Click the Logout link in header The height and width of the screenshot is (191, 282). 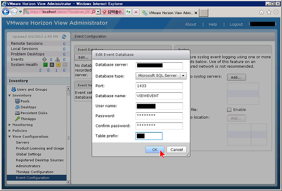(x=236, y=24)
